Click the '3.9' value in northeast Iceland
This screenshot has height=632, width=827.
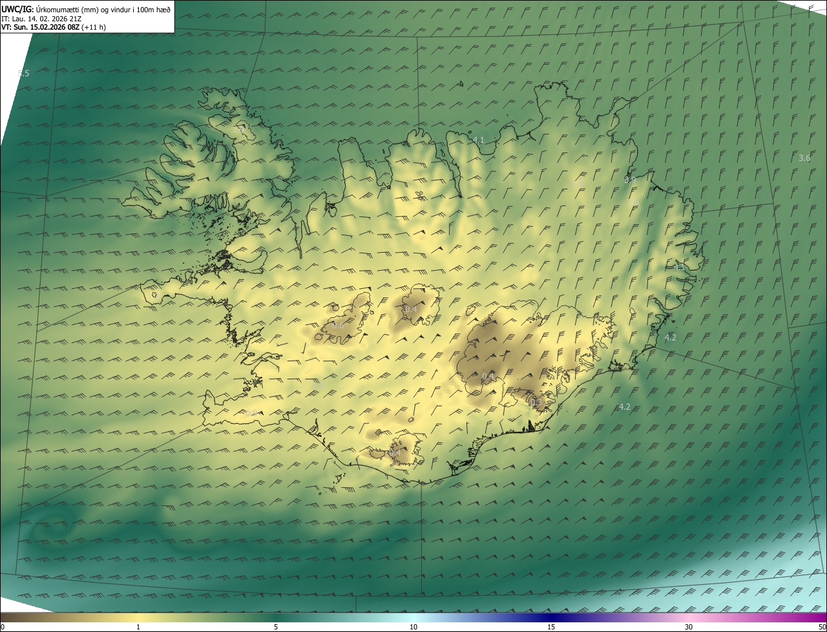coord(629,180)
